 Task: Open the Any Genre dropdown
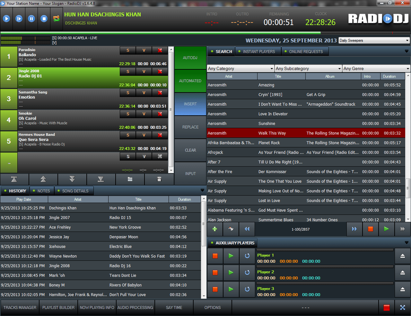pyautogui.click(x=376, y=68)
